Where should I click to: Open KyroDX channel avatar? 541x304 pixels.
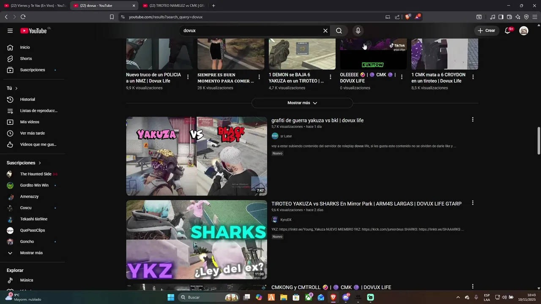pos(275,220)
